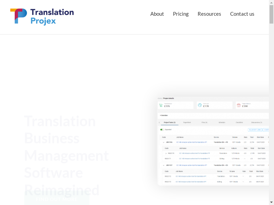This screenshot has height=205, width=274.
Task: Click the left arrow beside Project Tasks tab
Action: (x=159, y=122)
